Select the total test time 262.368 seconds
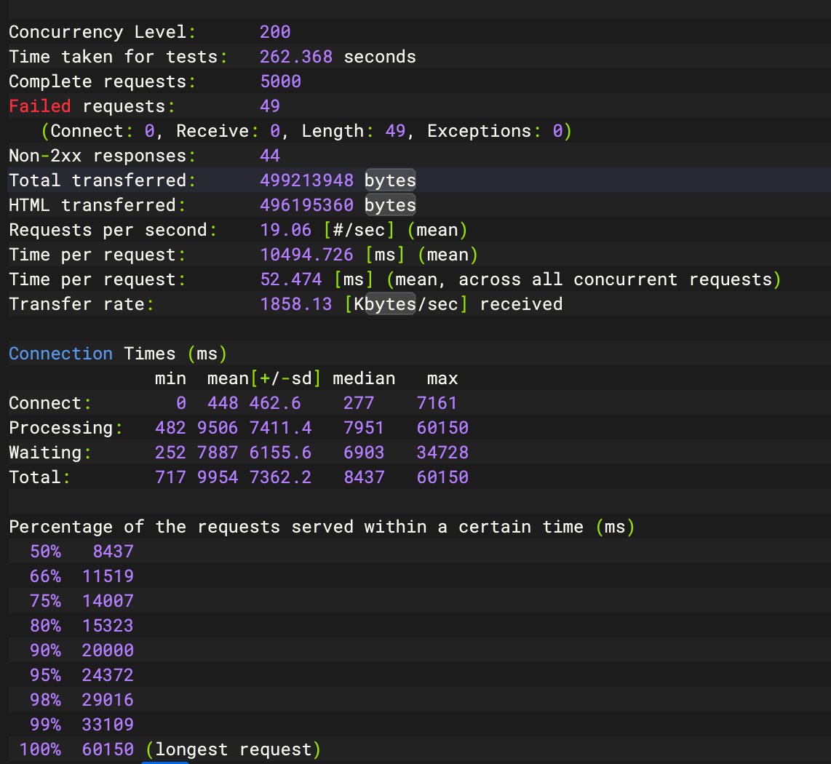 (297, 56)
